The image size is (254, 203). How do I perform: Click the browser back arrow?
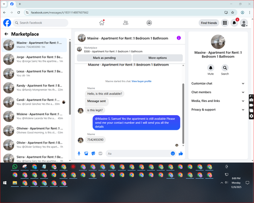pos(5,13)
